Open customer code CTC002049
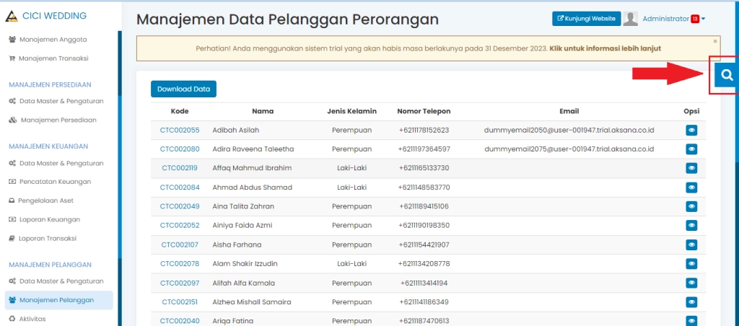This screenshot has width=739, height=326. coord(180,206)
